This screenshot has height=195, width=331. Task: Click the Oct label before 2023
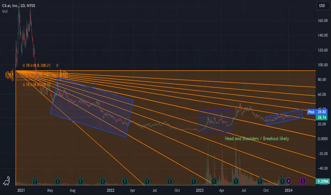pyautogui.click(x=177, y=190)
